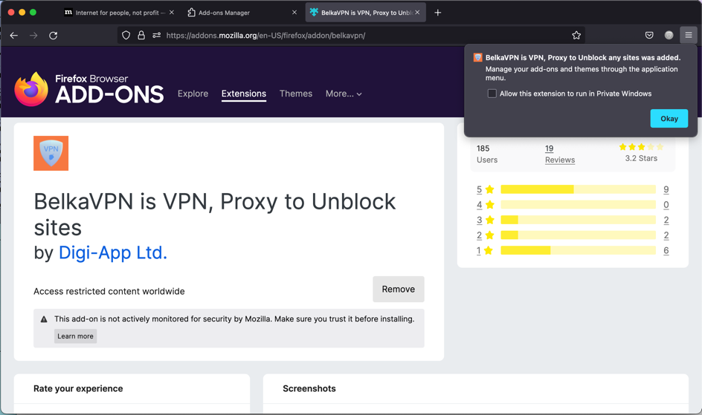Bookmark this page with the star icon

pos(576,36)
